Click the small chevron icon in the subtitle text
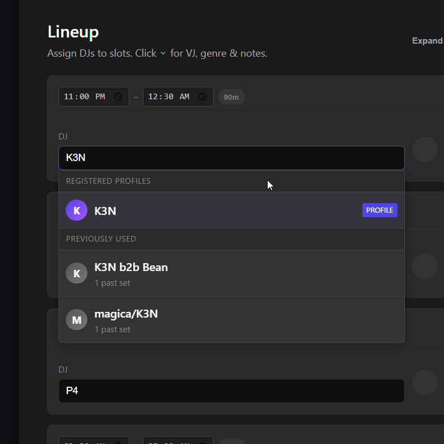 pos(163,53)
